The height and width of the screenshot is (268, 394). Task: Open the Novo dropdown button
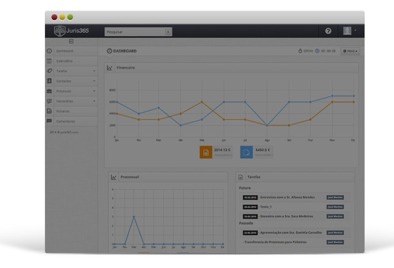[351, 51]
